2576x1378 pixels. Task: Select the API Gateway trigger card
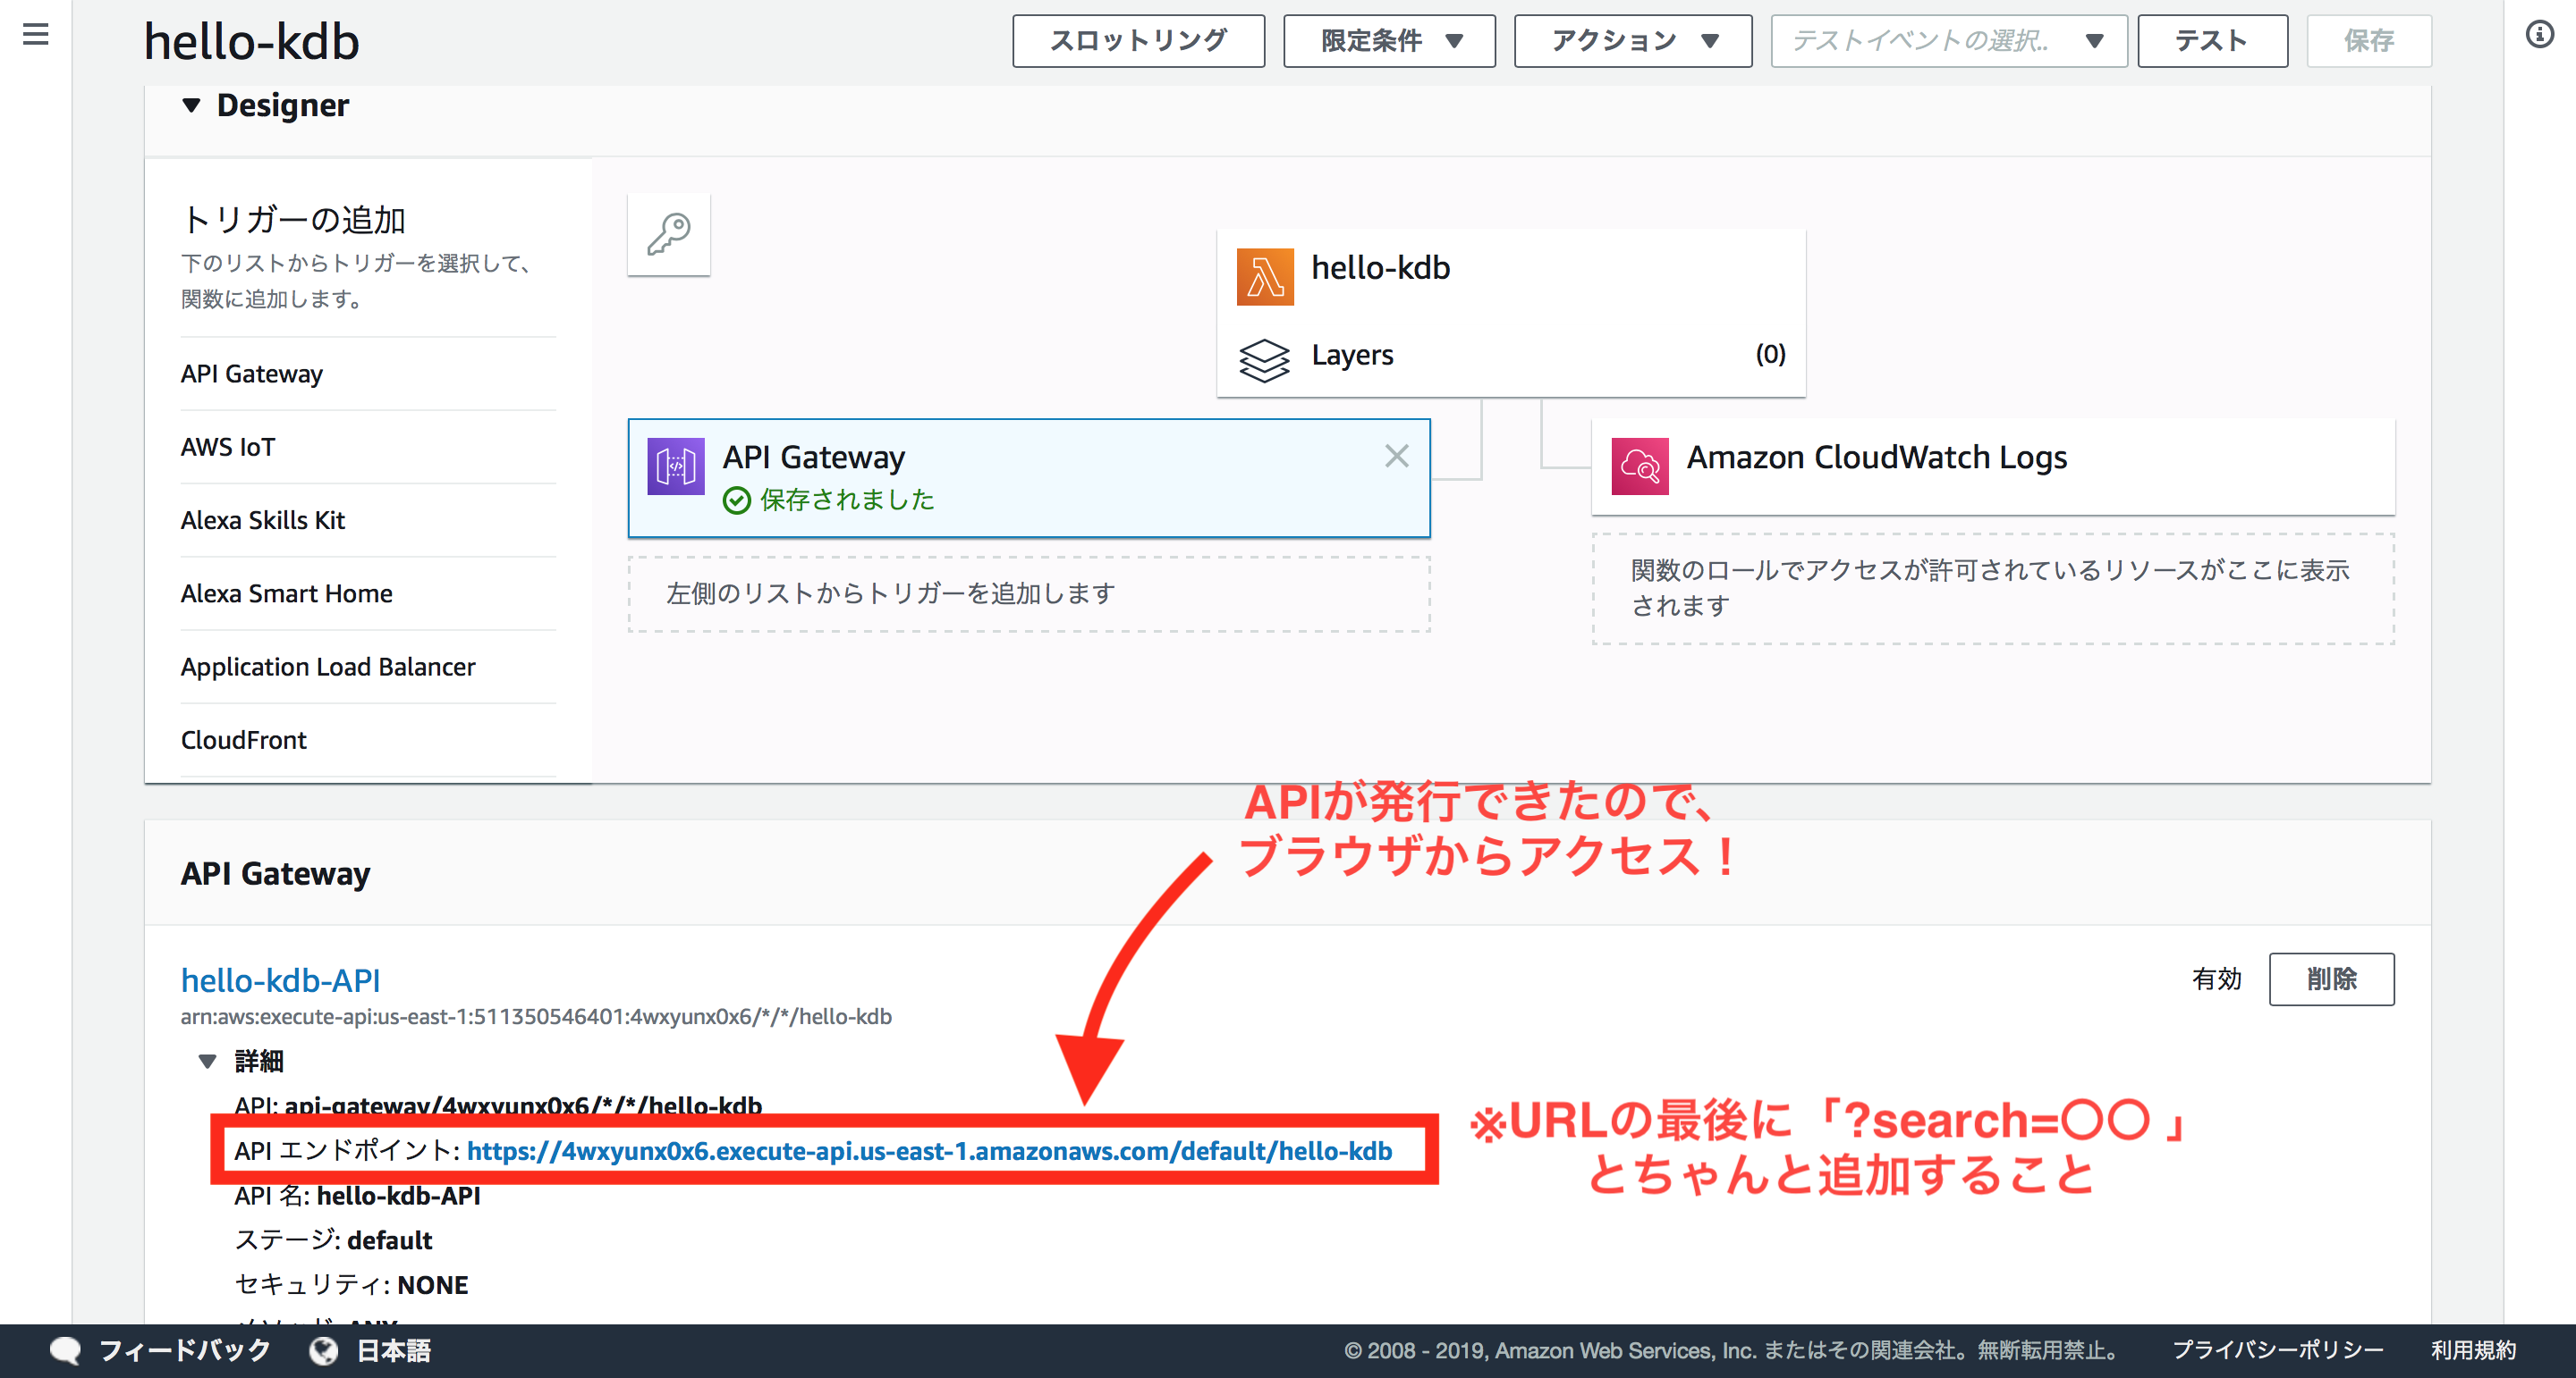(x=1029, y=478)
